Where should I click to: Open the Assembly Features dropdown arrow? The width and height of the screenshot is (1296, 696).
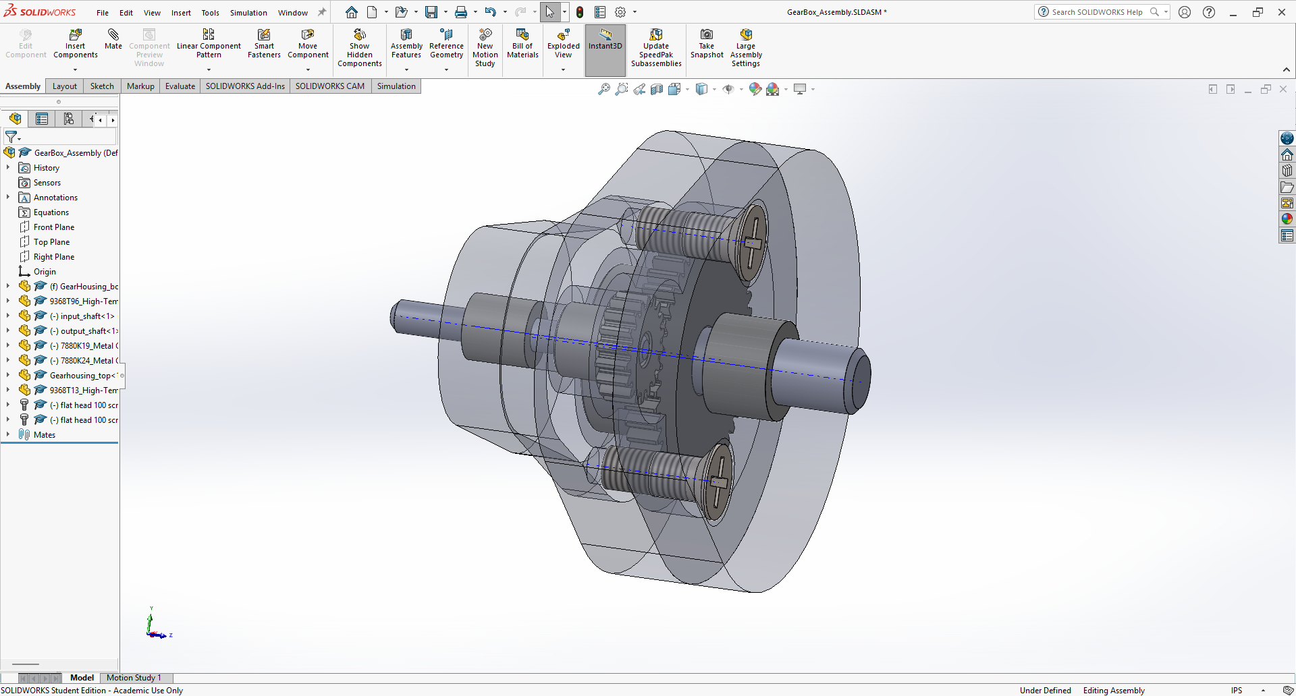point(406,69)
